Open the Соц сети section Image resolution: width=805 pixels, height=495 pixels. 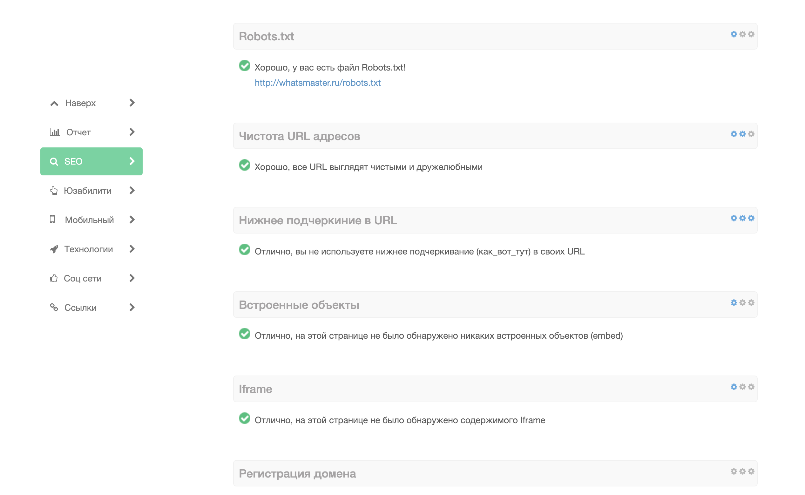(x=83, y=279)
